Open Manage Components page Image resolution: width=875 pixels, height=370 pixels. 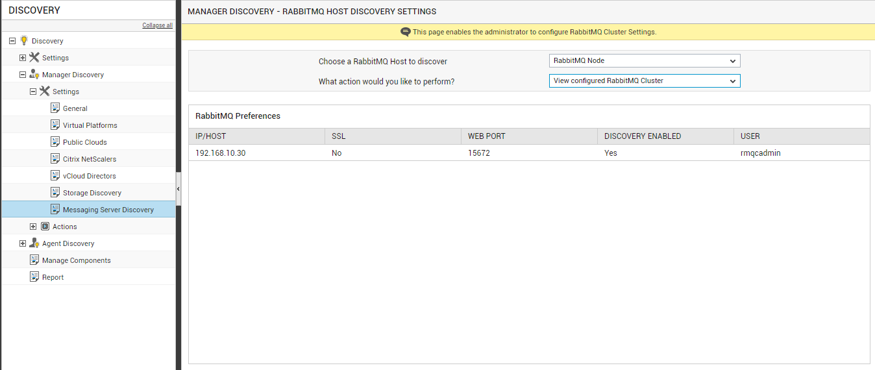click(x=77, y=260)
